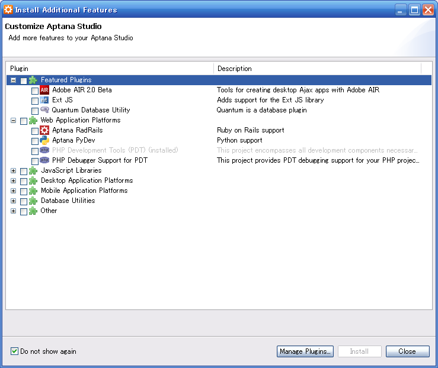The height and width of the screenshot is (368, 438).
Task: Click the Aptana title bar logo icon
Action: 8,9
